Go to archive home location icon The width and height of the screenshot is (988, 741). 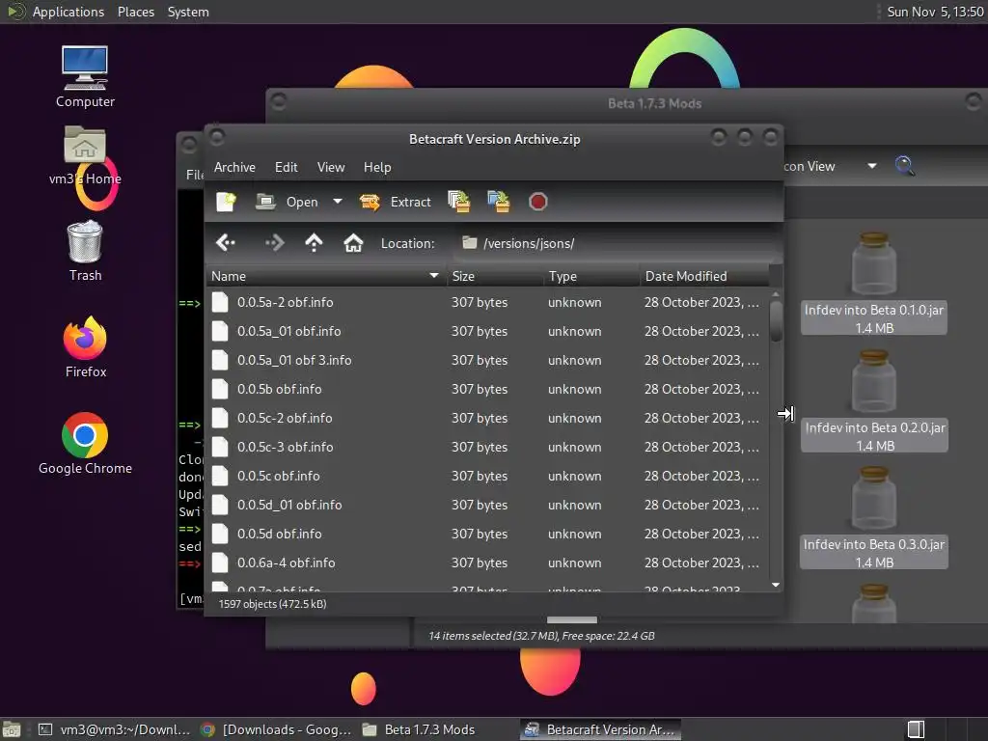(x=353, y=242)
